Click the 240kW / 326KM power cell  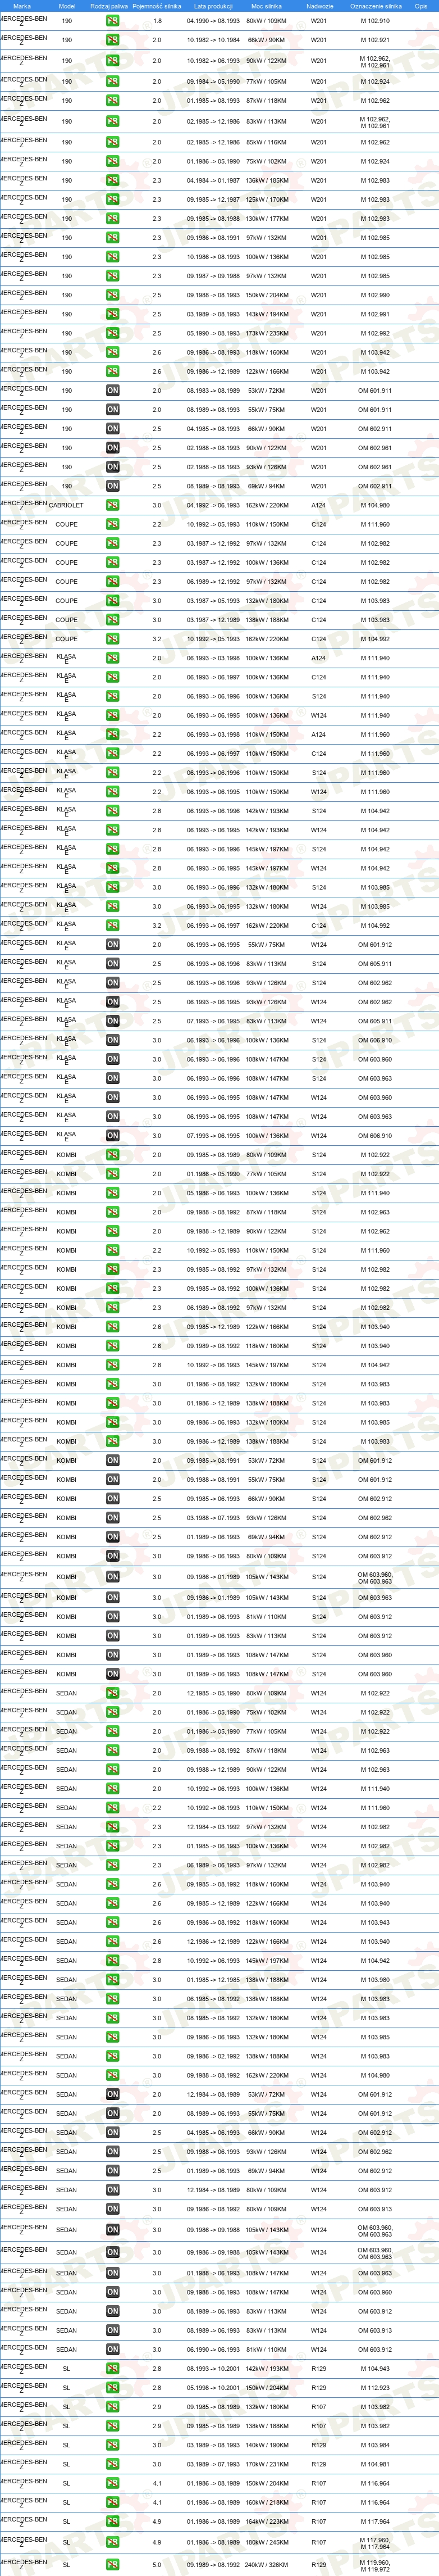(x=266, y=2565)
